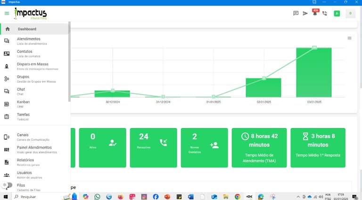Click the 31/12/2024 data point marker
Viewport: 362px width, 200px height.
point(163,96)
